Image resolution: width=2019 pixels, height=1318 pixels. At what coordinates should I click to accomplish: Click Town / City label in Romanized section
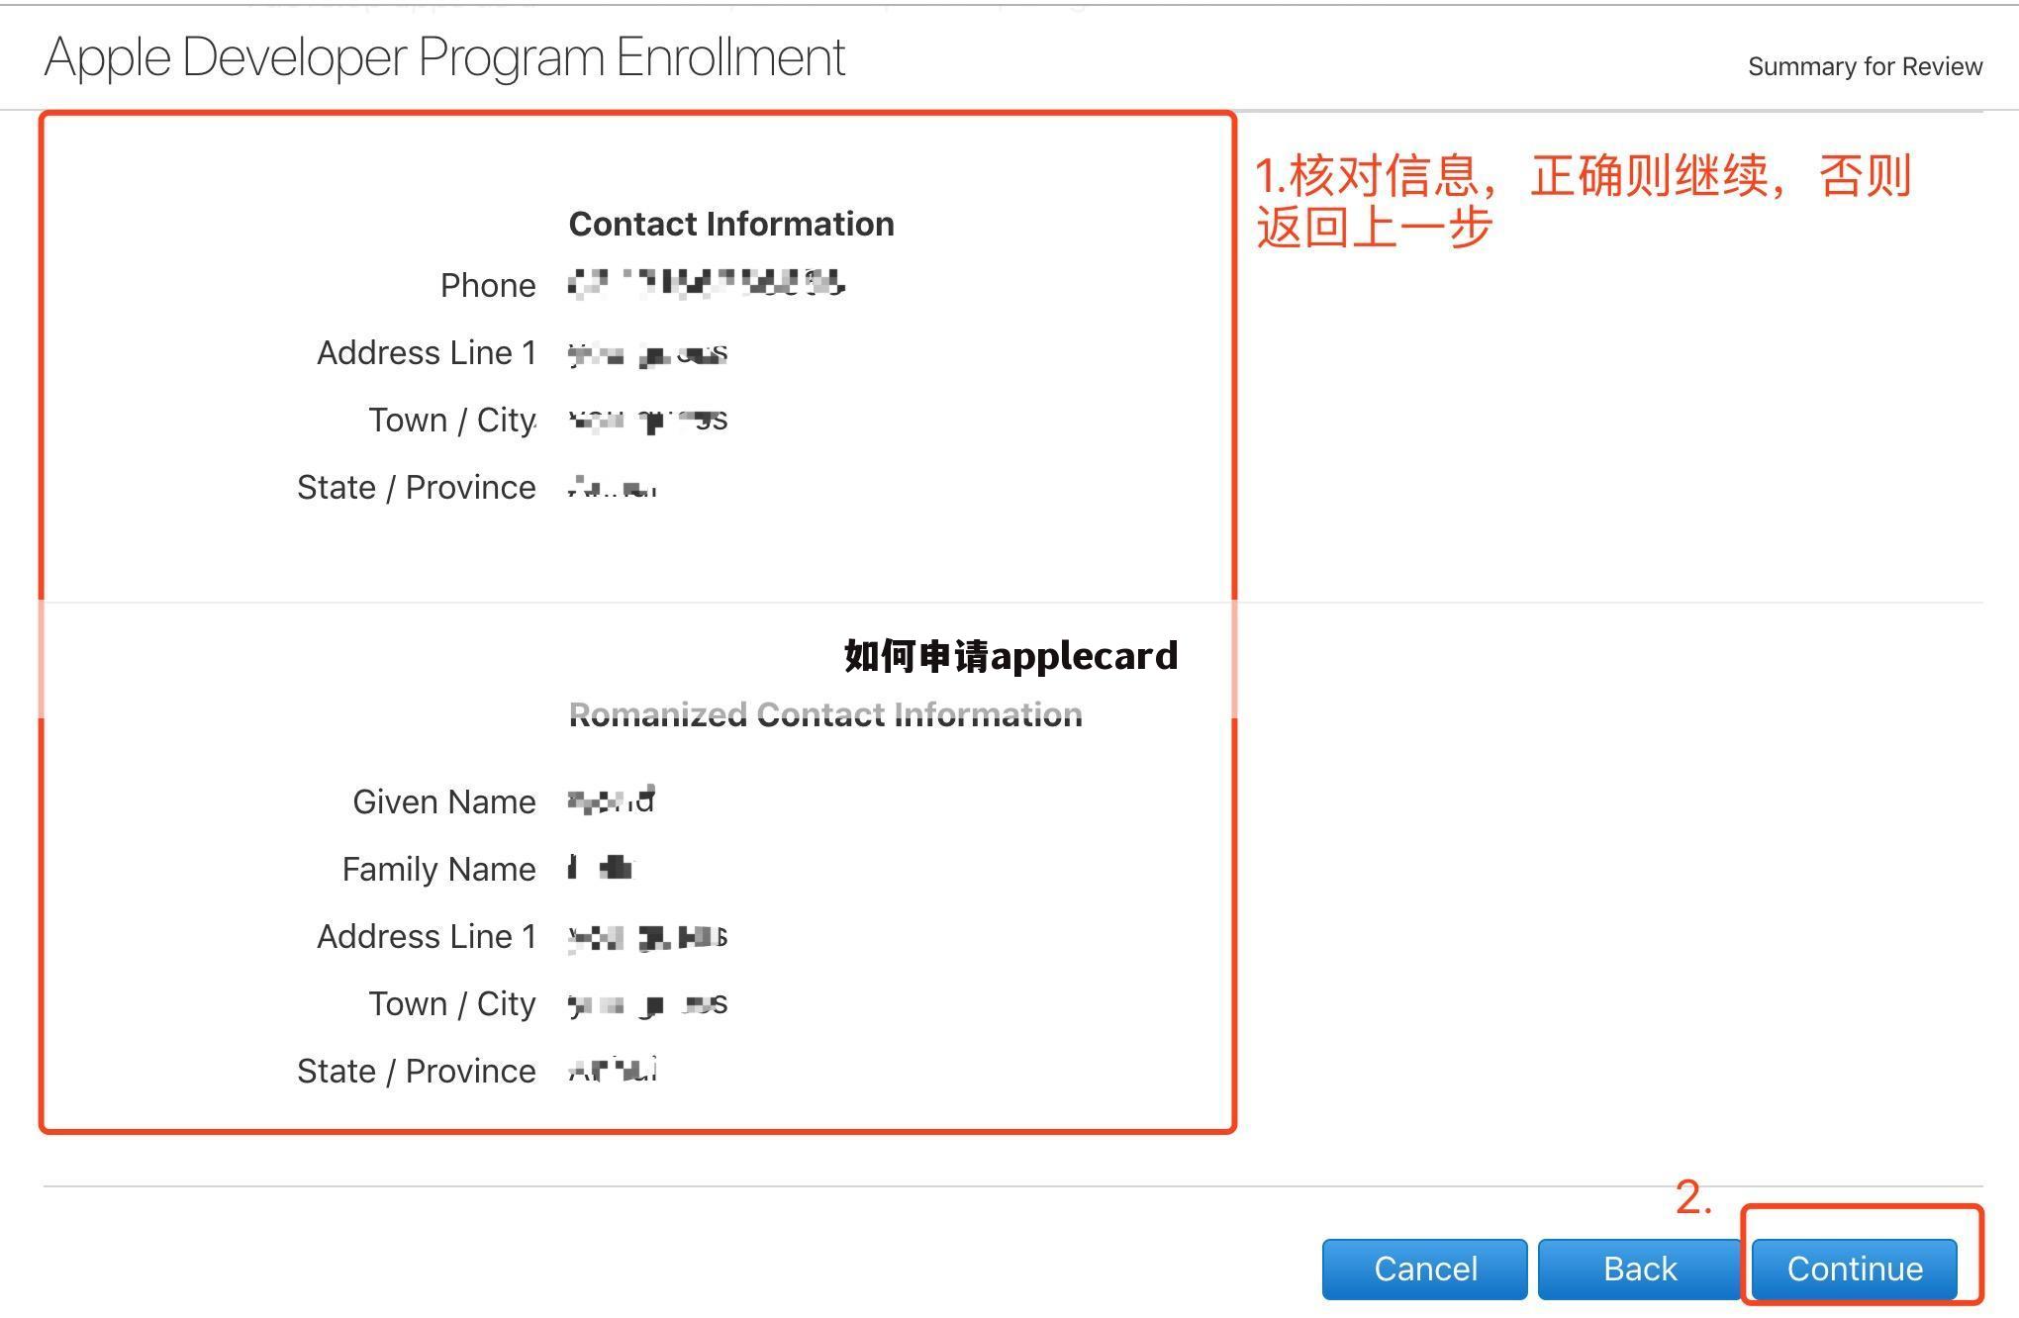click(452, 1003)
